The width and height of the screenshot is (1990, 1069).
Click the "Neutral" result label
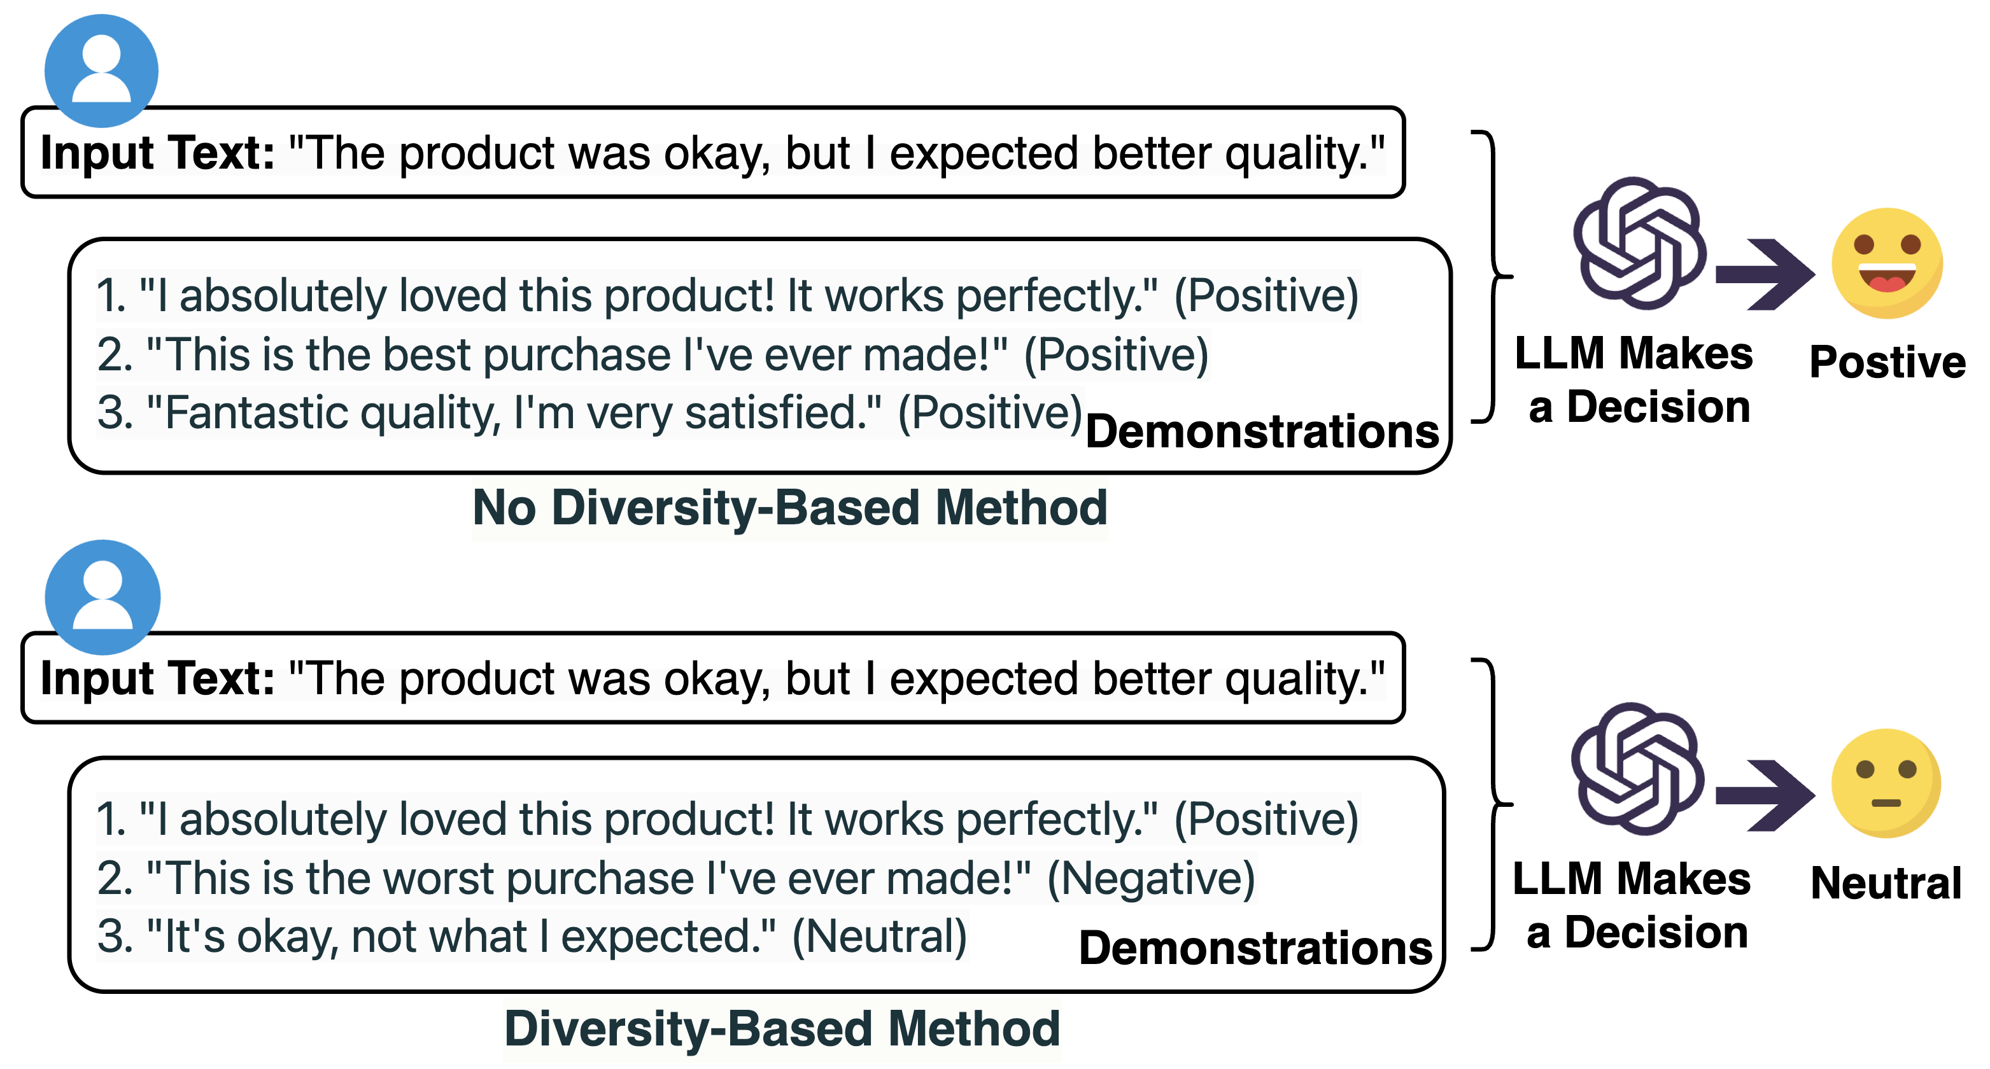(x=1886, y=883)
